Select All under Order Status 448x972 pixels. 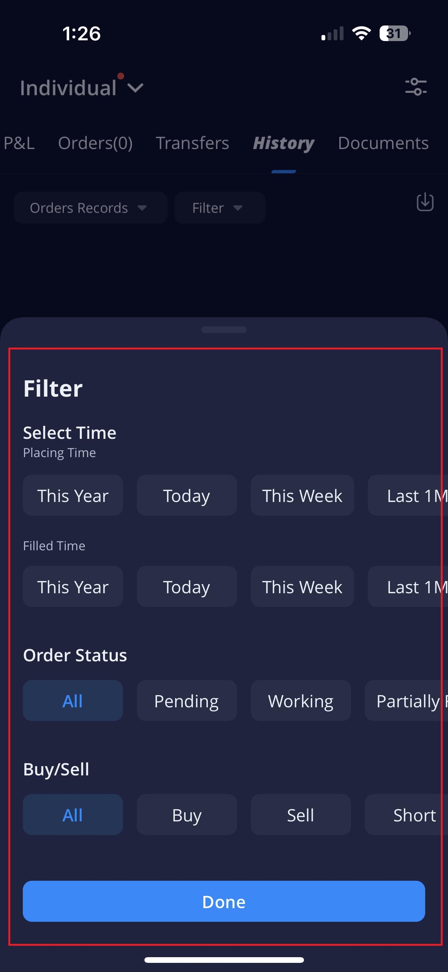(x=73, y=701)
